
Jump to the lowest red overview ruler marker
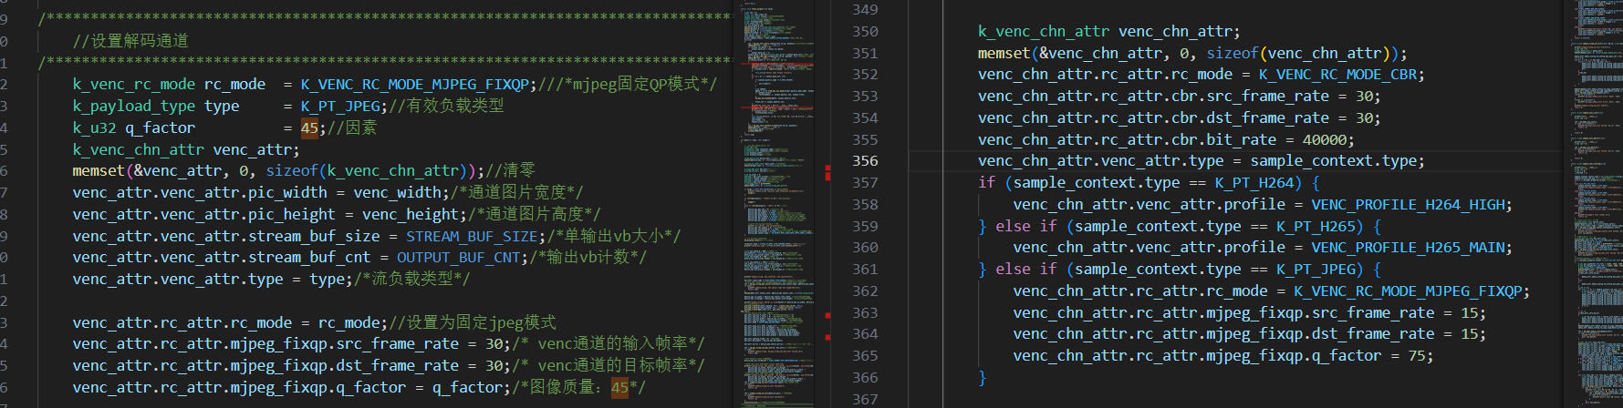pos(827,337)
